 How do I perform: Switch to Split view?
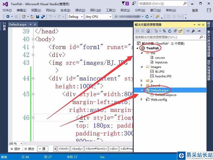pyautogui.click(x=29, y=149)
